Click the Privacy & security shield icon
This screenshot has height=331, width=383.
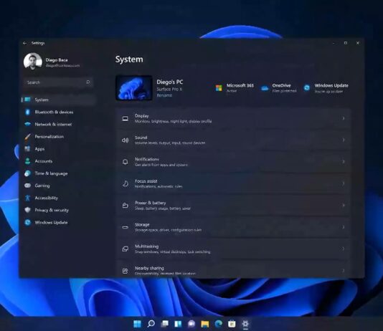click(x=27, y=210)
